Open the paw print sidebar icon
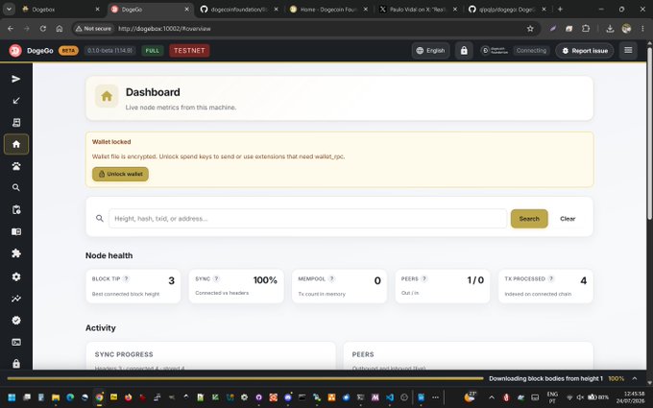 [x=15, y=166]
